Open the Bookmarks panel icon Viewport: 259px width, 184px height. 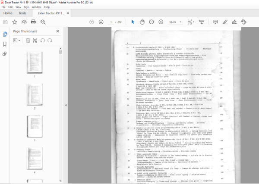pyautogui.click(x=5, y=44)
